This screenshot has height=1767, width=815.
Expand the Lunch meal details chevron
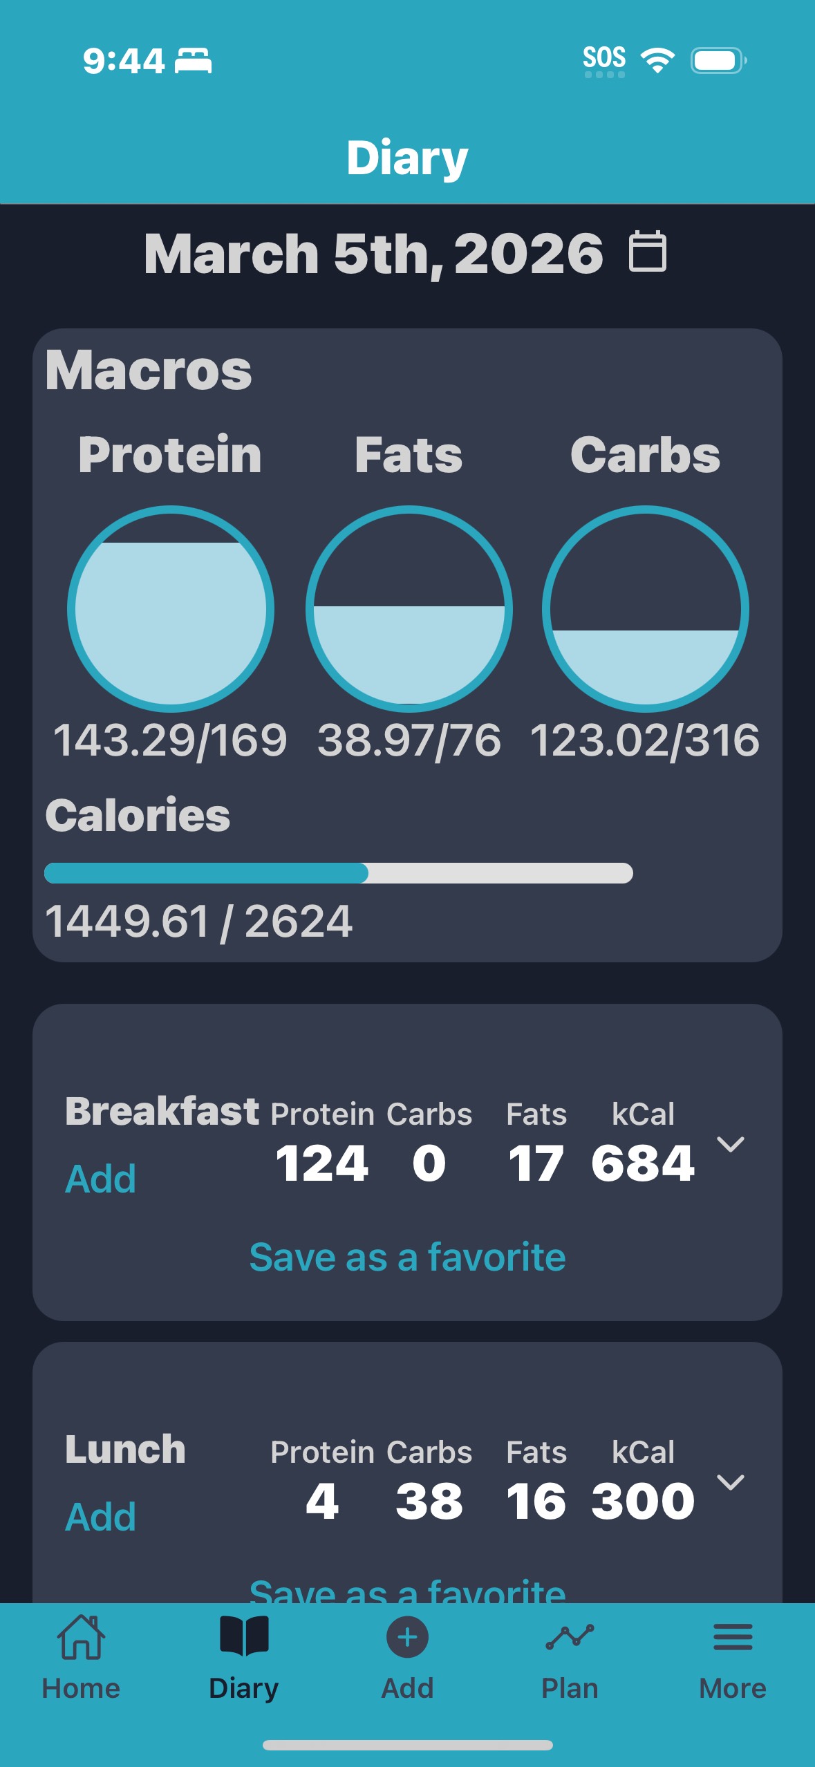pyautogui.click(x=731, y=1482)
